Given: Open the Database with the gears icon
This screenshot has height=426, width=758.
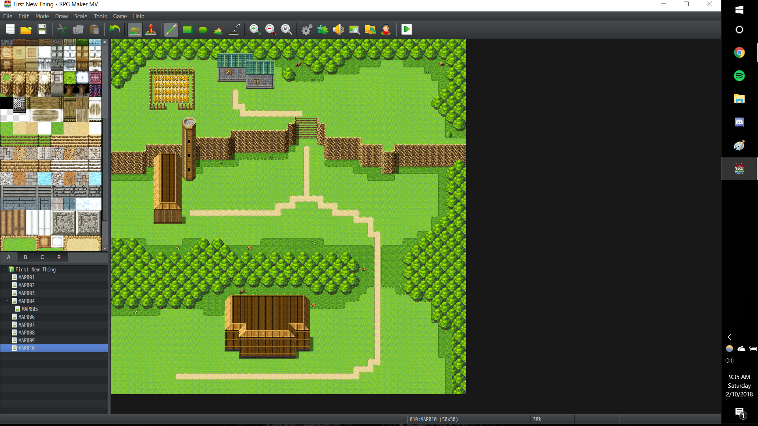Looking at the screenshot, I should 307,30.
